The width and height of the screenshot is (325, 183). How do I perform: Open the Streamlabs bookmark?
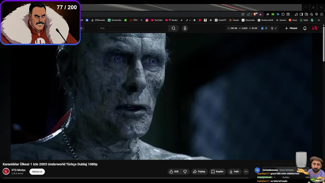click(115, 20)
